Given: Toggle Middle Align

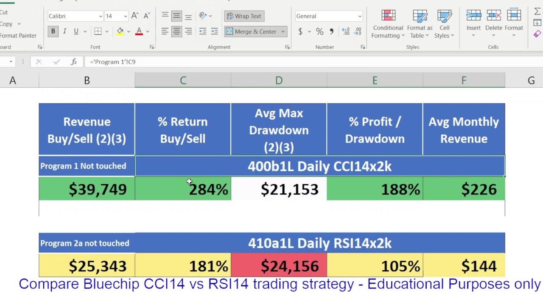Looking at the screenshot, I should click(x=176, y=16).
